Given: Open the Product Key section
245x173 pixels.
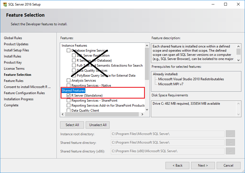Looking at the screenshot, I should tap(13, 62).
